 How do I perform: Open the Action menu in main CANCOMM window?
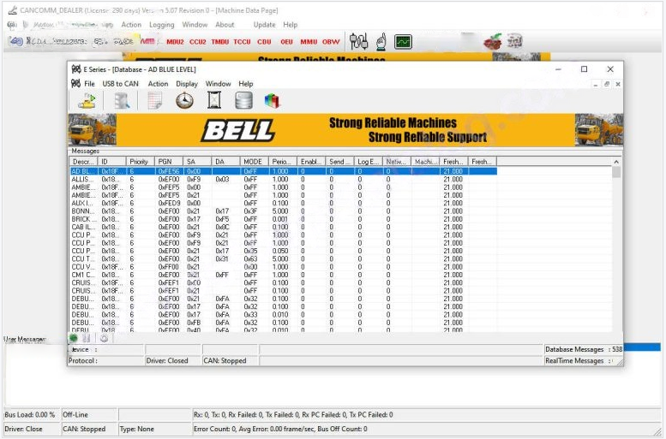131,25
